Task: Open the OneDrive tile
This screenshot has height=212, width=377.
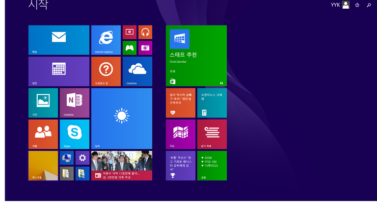Action: (137, 71)
